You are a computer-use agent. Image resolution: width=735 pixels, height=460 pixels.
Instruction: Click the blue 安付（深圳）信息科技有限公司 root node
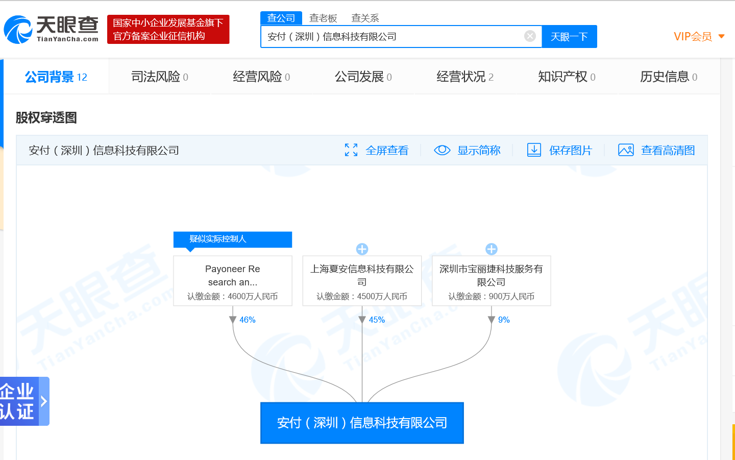coord(362,423)
